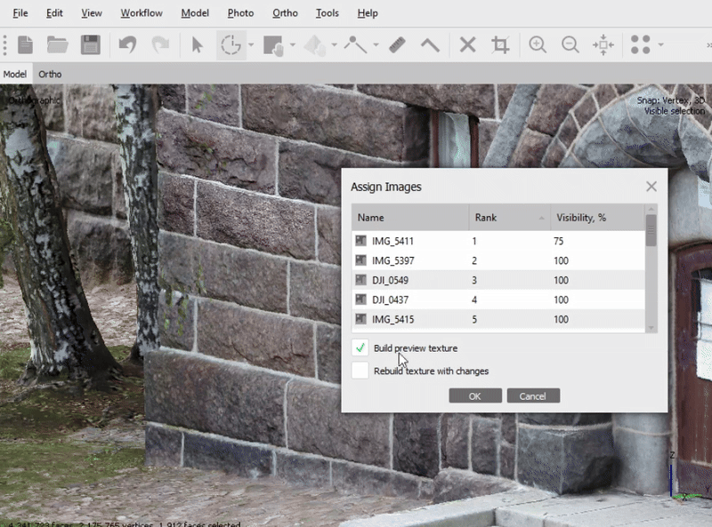Click the image list scroll-down arrow
Screen dimensions: 712x527
coord(651,327)
